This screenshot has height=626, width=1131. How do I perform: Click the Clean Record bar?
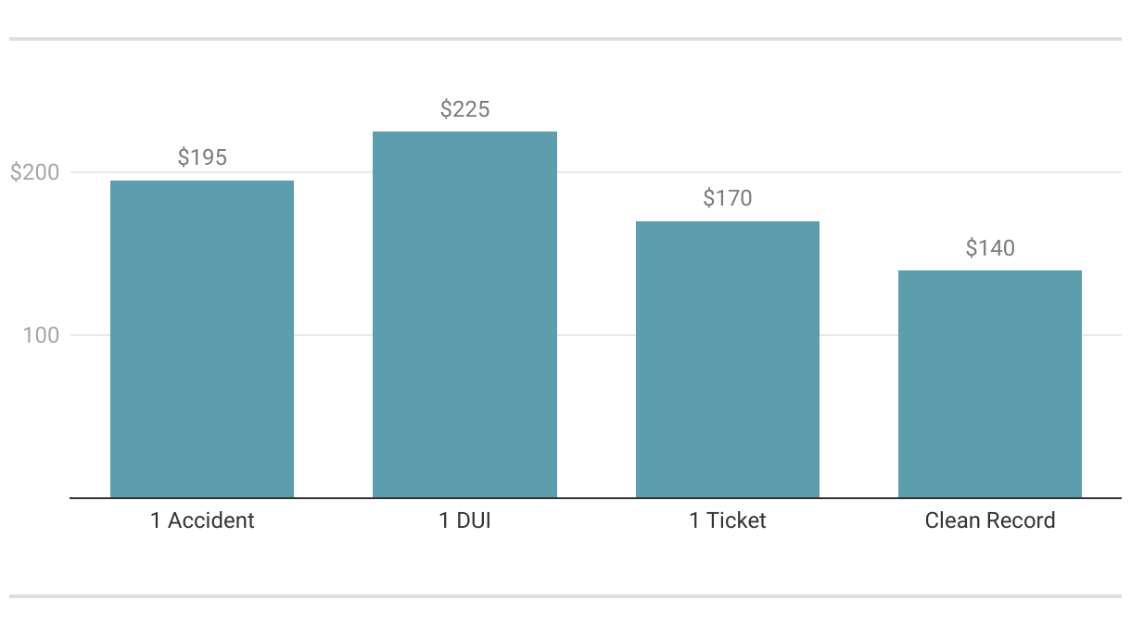point(990,383)
